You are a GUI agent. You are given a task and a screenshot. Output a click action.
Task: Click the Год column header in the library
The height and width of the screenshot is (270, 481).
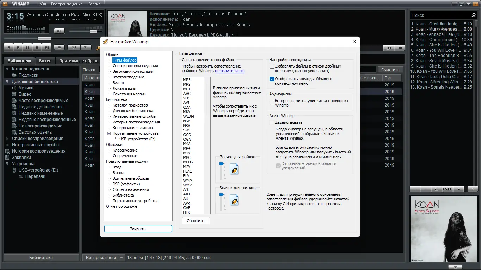pyautogui.click(x=392, y=78)
